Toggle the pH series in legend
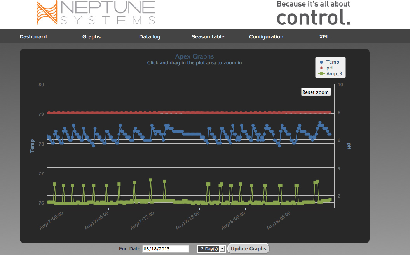The image size is (410, 255). tap(329, 68)
